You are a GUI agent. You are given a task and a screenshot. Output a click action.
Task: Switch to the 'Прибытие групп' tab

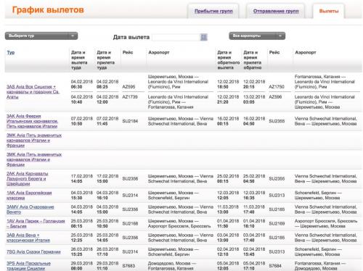[213, 11]
